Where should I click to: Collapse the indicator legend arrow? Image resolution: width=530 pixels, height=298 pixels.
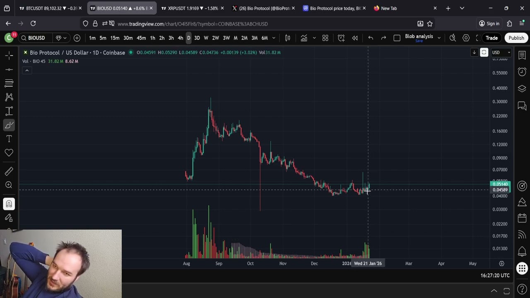(27, 70)
